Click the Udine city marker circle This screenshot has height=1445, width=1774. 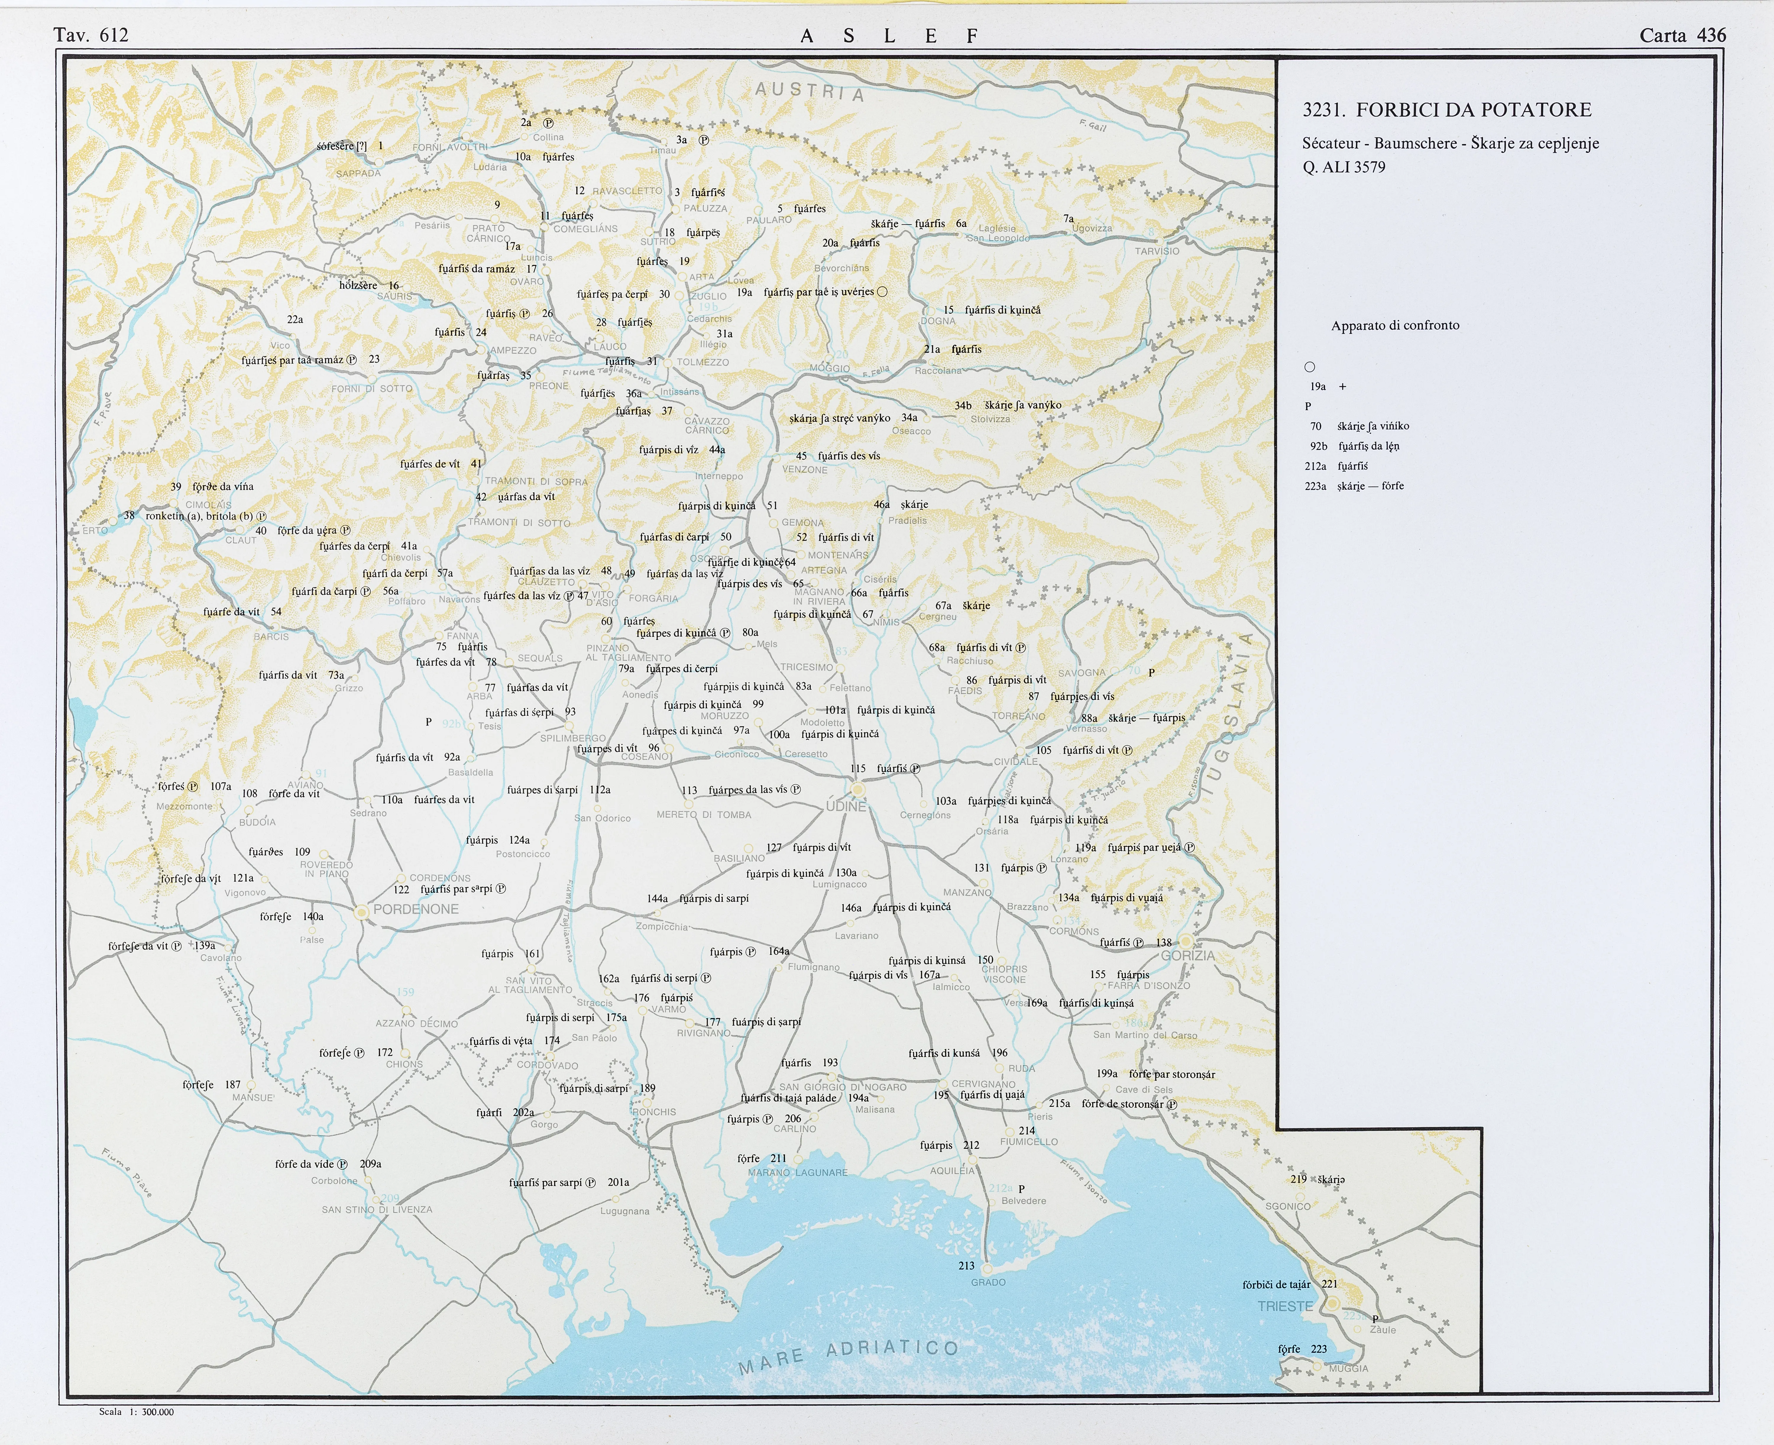858,789
